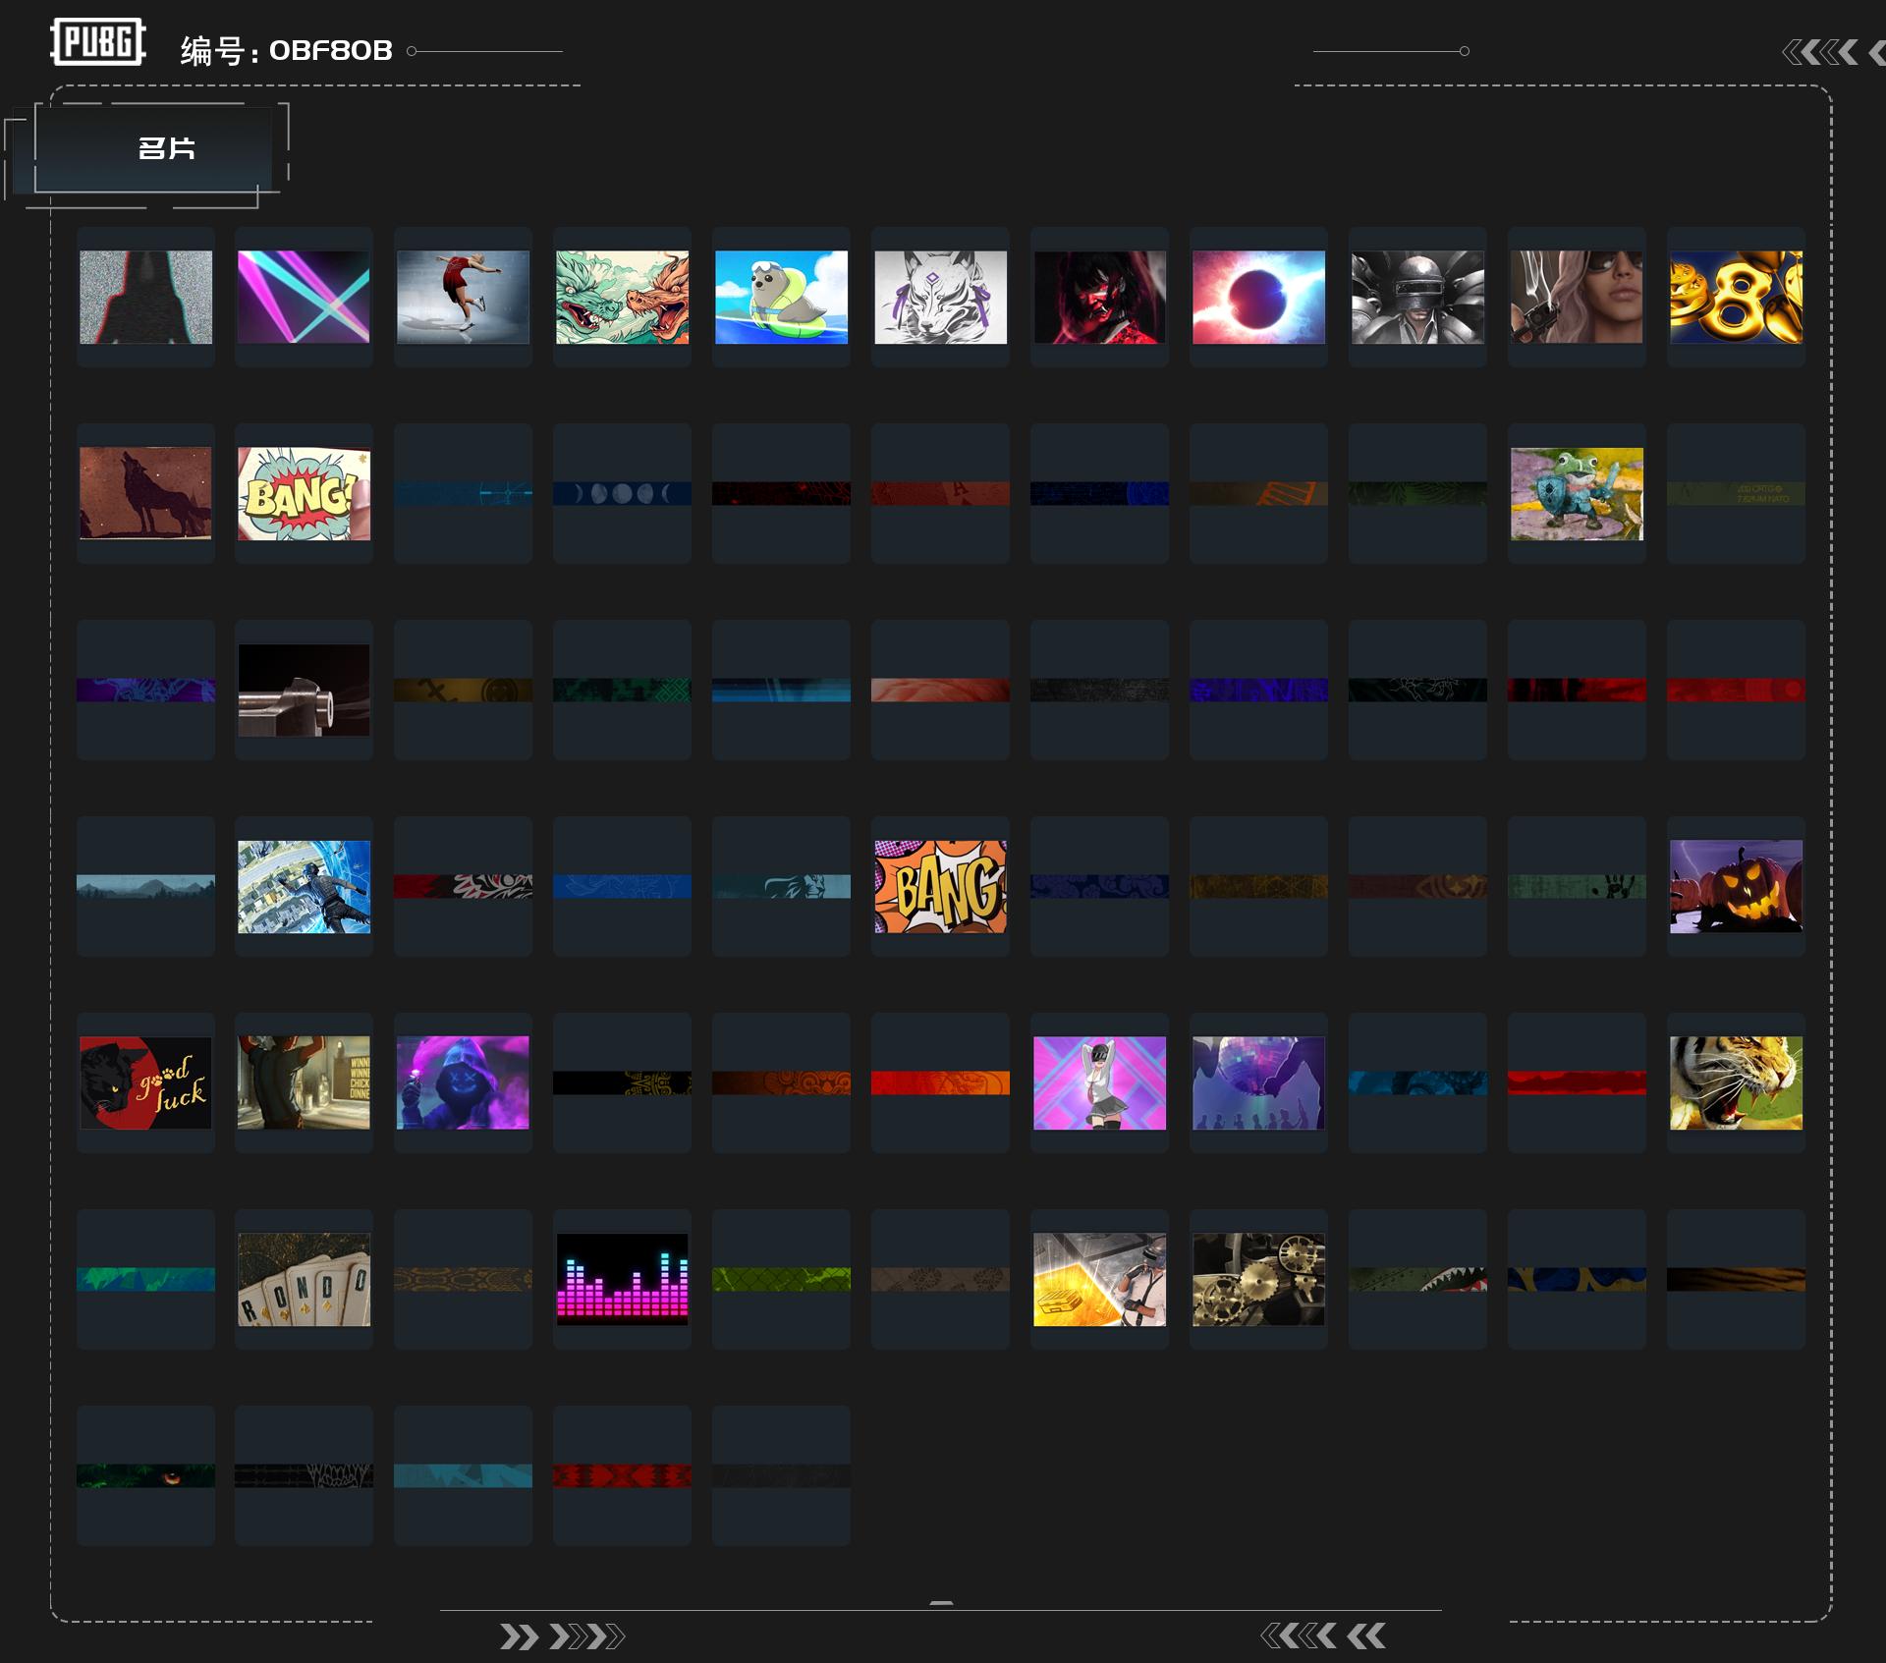1886x1663 pixels.
Task: Choose the golden gears nameplate
Action: pyautogui.click(x=1258, y=1280)
